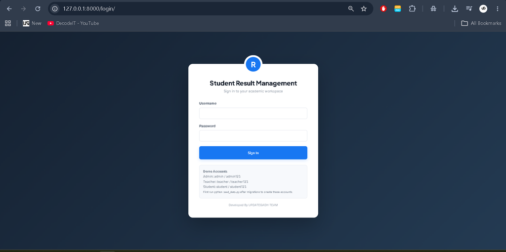Click the 'Student: student / student123' line

tap(225, 187)
